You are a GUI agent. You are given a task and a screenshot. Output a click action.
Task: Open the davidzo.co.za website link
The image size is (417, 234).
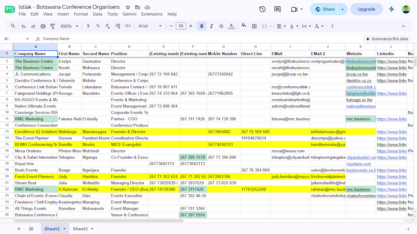pos(359,81)
